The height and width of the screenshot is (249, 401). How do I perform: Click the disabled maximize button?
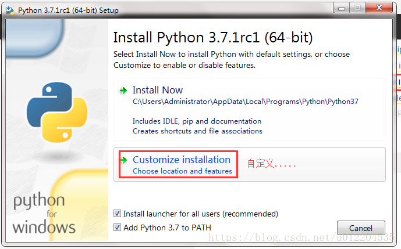(x=357, y=8)
